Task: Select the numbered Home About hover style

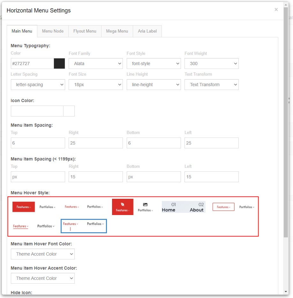Action: 184,207
